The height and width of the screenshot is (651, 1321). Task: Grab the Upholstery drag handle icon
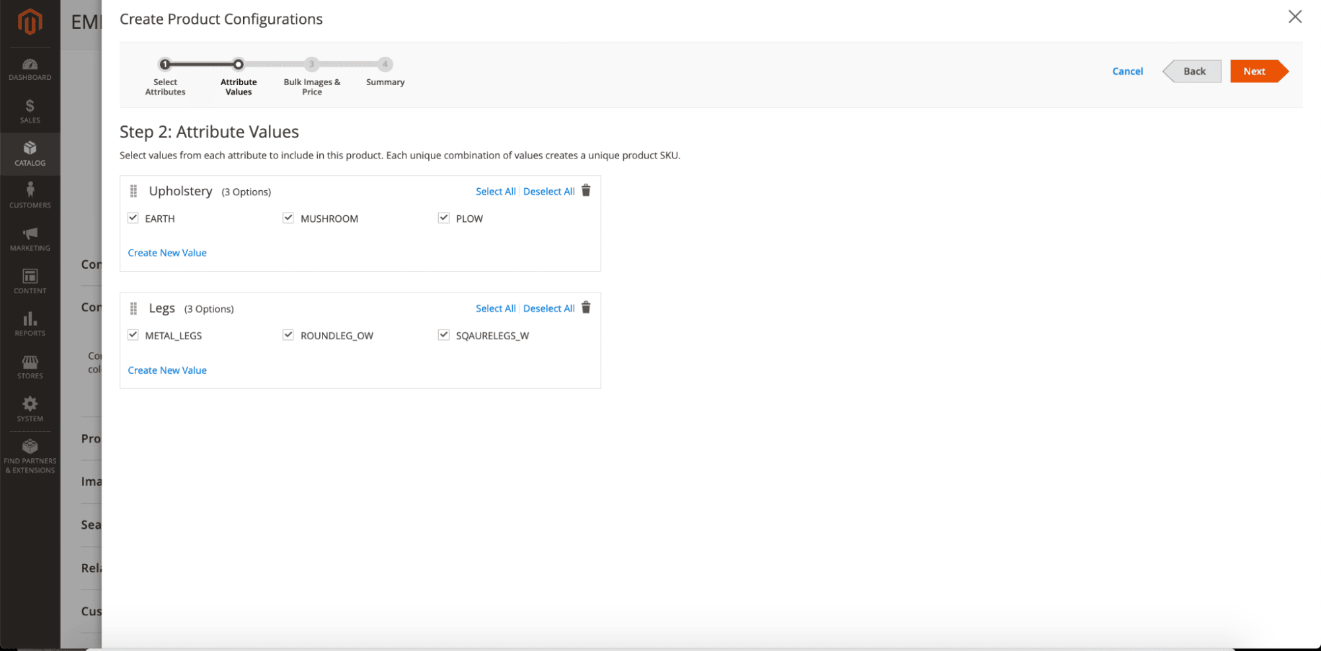(x=133, y=191)
